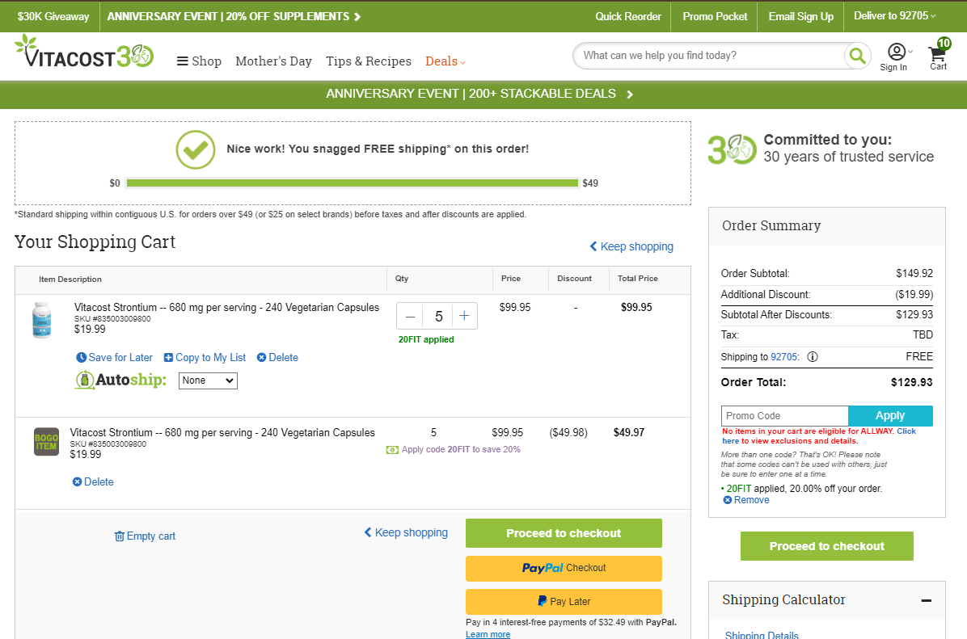Click Apply code 20FIT to save 20%
This screenshot has height=639, width=967.
coord(461,449)
